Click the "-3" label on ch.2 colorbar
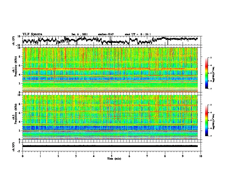 pos(210,105)
